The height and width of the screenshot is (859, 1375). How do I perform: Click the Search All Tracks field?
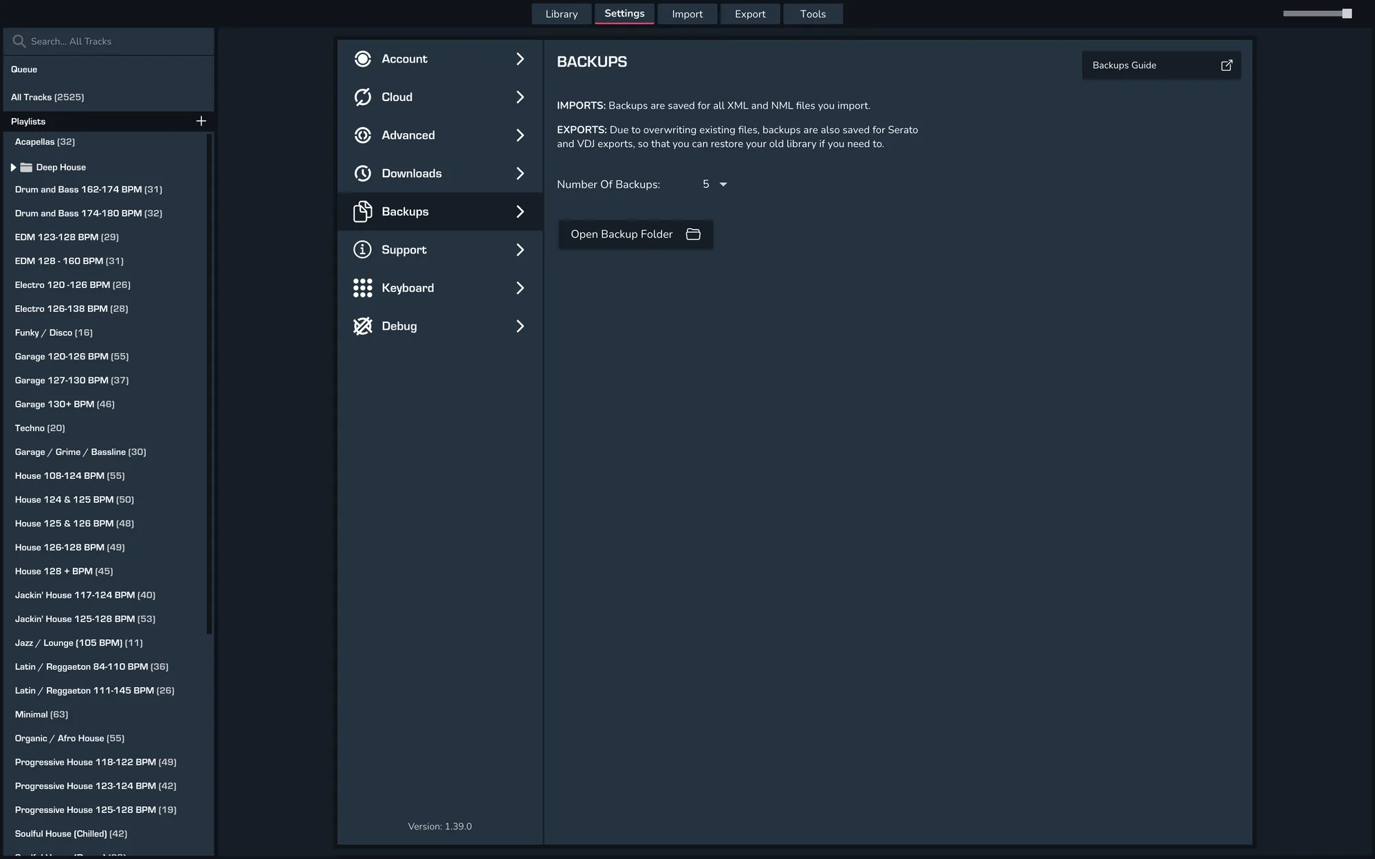(110, 41)
